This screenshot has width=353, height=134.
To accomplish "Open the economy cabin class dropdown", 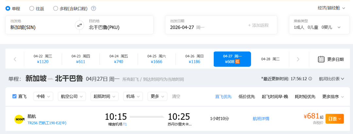I will click(x=331, y=8).
